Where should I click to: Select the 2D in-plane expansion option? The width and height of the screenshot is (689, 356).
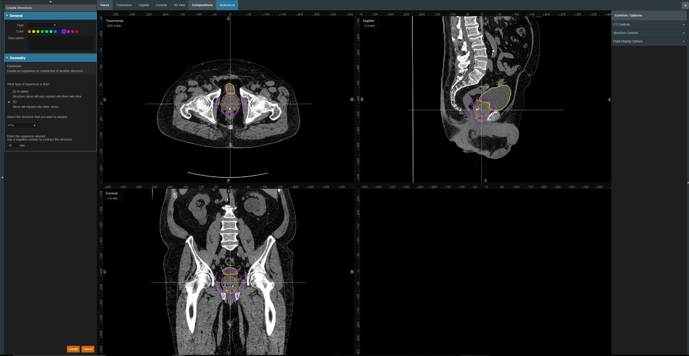(x=9, y=92)
